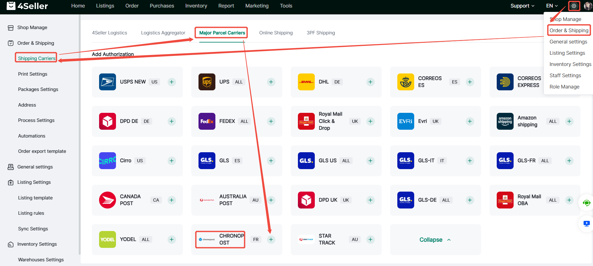Open Sync Settings in sidebar
Image resolution: width=593 pixels, height=266 pixels.
(x=33, y=229)
